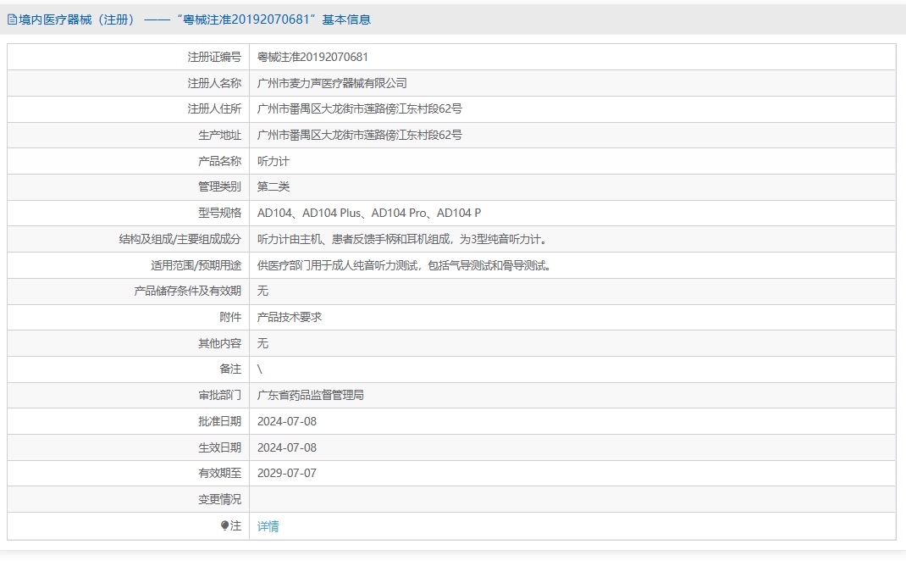Click the label 备注
Viewport: 906px width, 572px height.
pyautogui.click(x=230, y=369)
